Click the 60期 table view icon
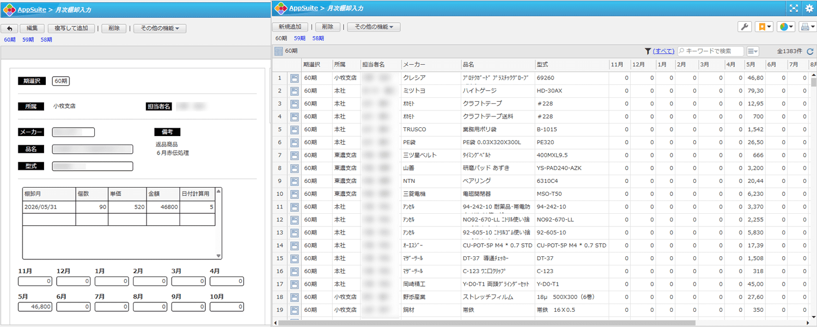The image size is (817, 327). coord(278,51)
